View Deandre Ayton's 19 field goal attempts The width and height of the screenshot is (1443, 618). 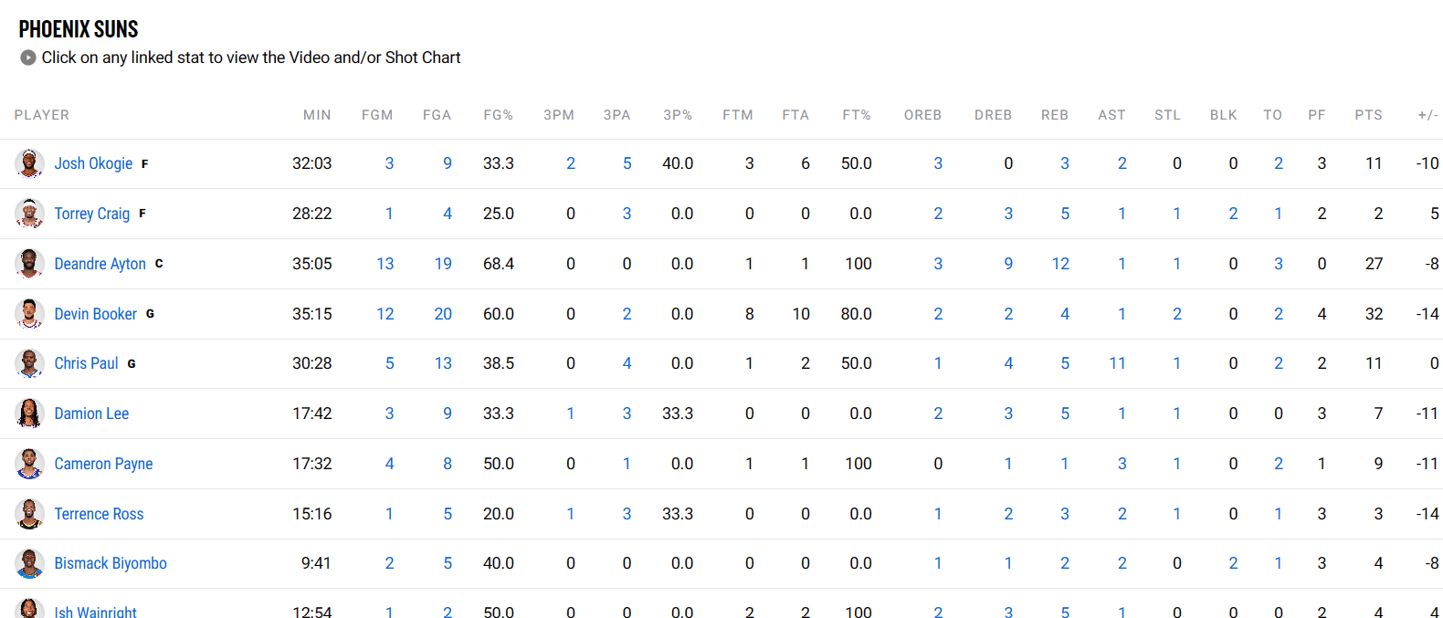[443, 264]
